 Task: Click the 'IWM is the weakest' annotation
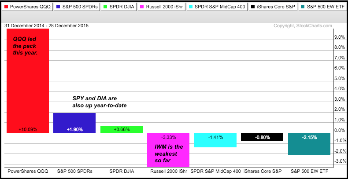pos(169,153)
